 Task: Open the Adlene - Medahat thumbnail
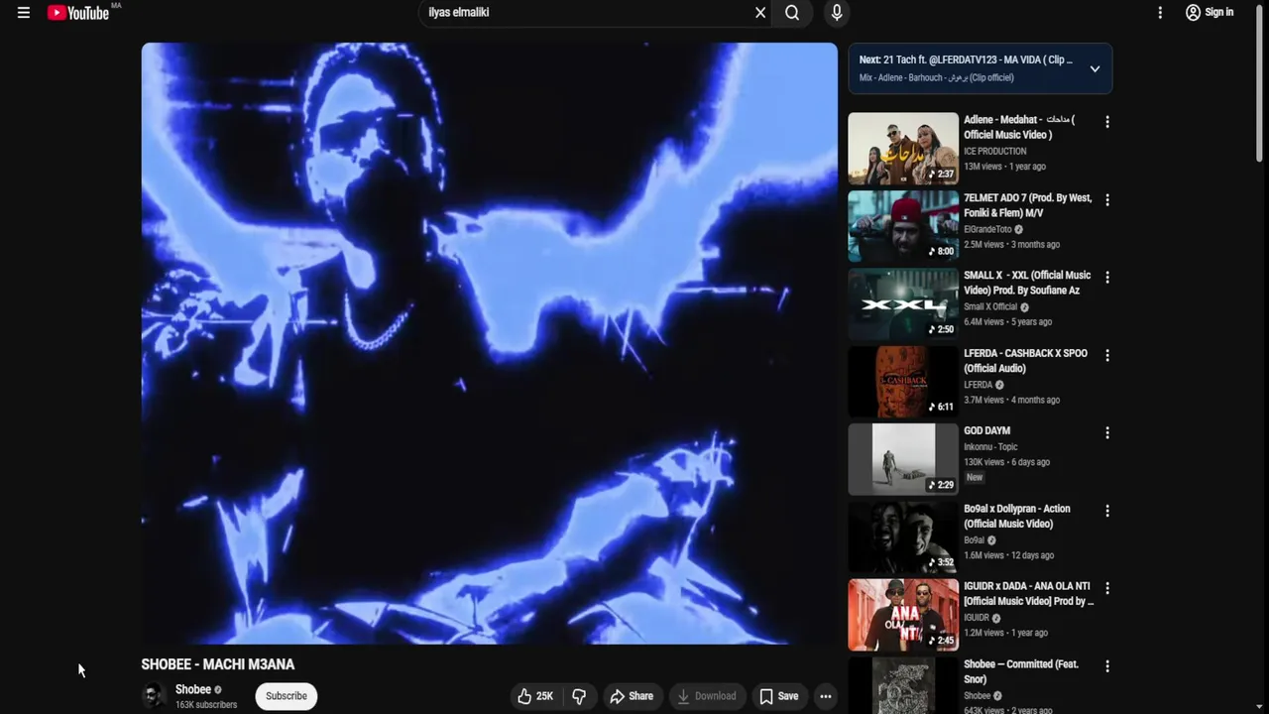(x=903, y=148)
